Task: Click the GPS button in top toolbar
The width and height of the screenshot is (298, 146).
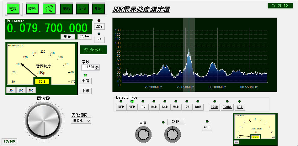Action: pos(82,9)
